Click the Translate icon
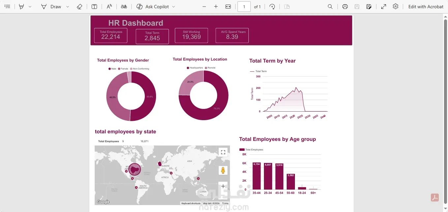This screenshot has height=212, width=448. pos(124,7)
